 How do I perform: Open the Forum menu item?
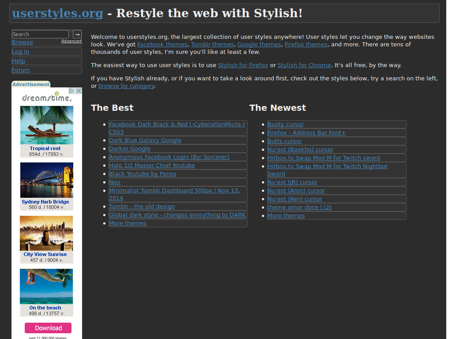pyautogui.click(x=21, y=70)
